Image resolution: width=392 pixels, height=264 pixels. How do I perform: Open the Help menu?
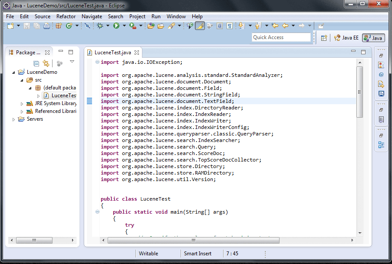click(197, 16)
